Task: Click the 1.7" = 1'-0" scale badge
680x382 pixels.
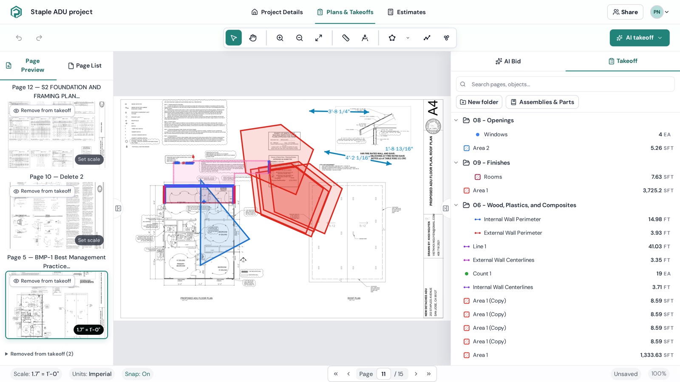Action: (x=88, y=330)
